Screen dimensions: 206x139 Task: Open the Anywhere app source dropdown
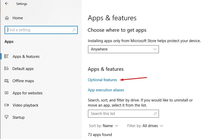[x=123, y=49]
